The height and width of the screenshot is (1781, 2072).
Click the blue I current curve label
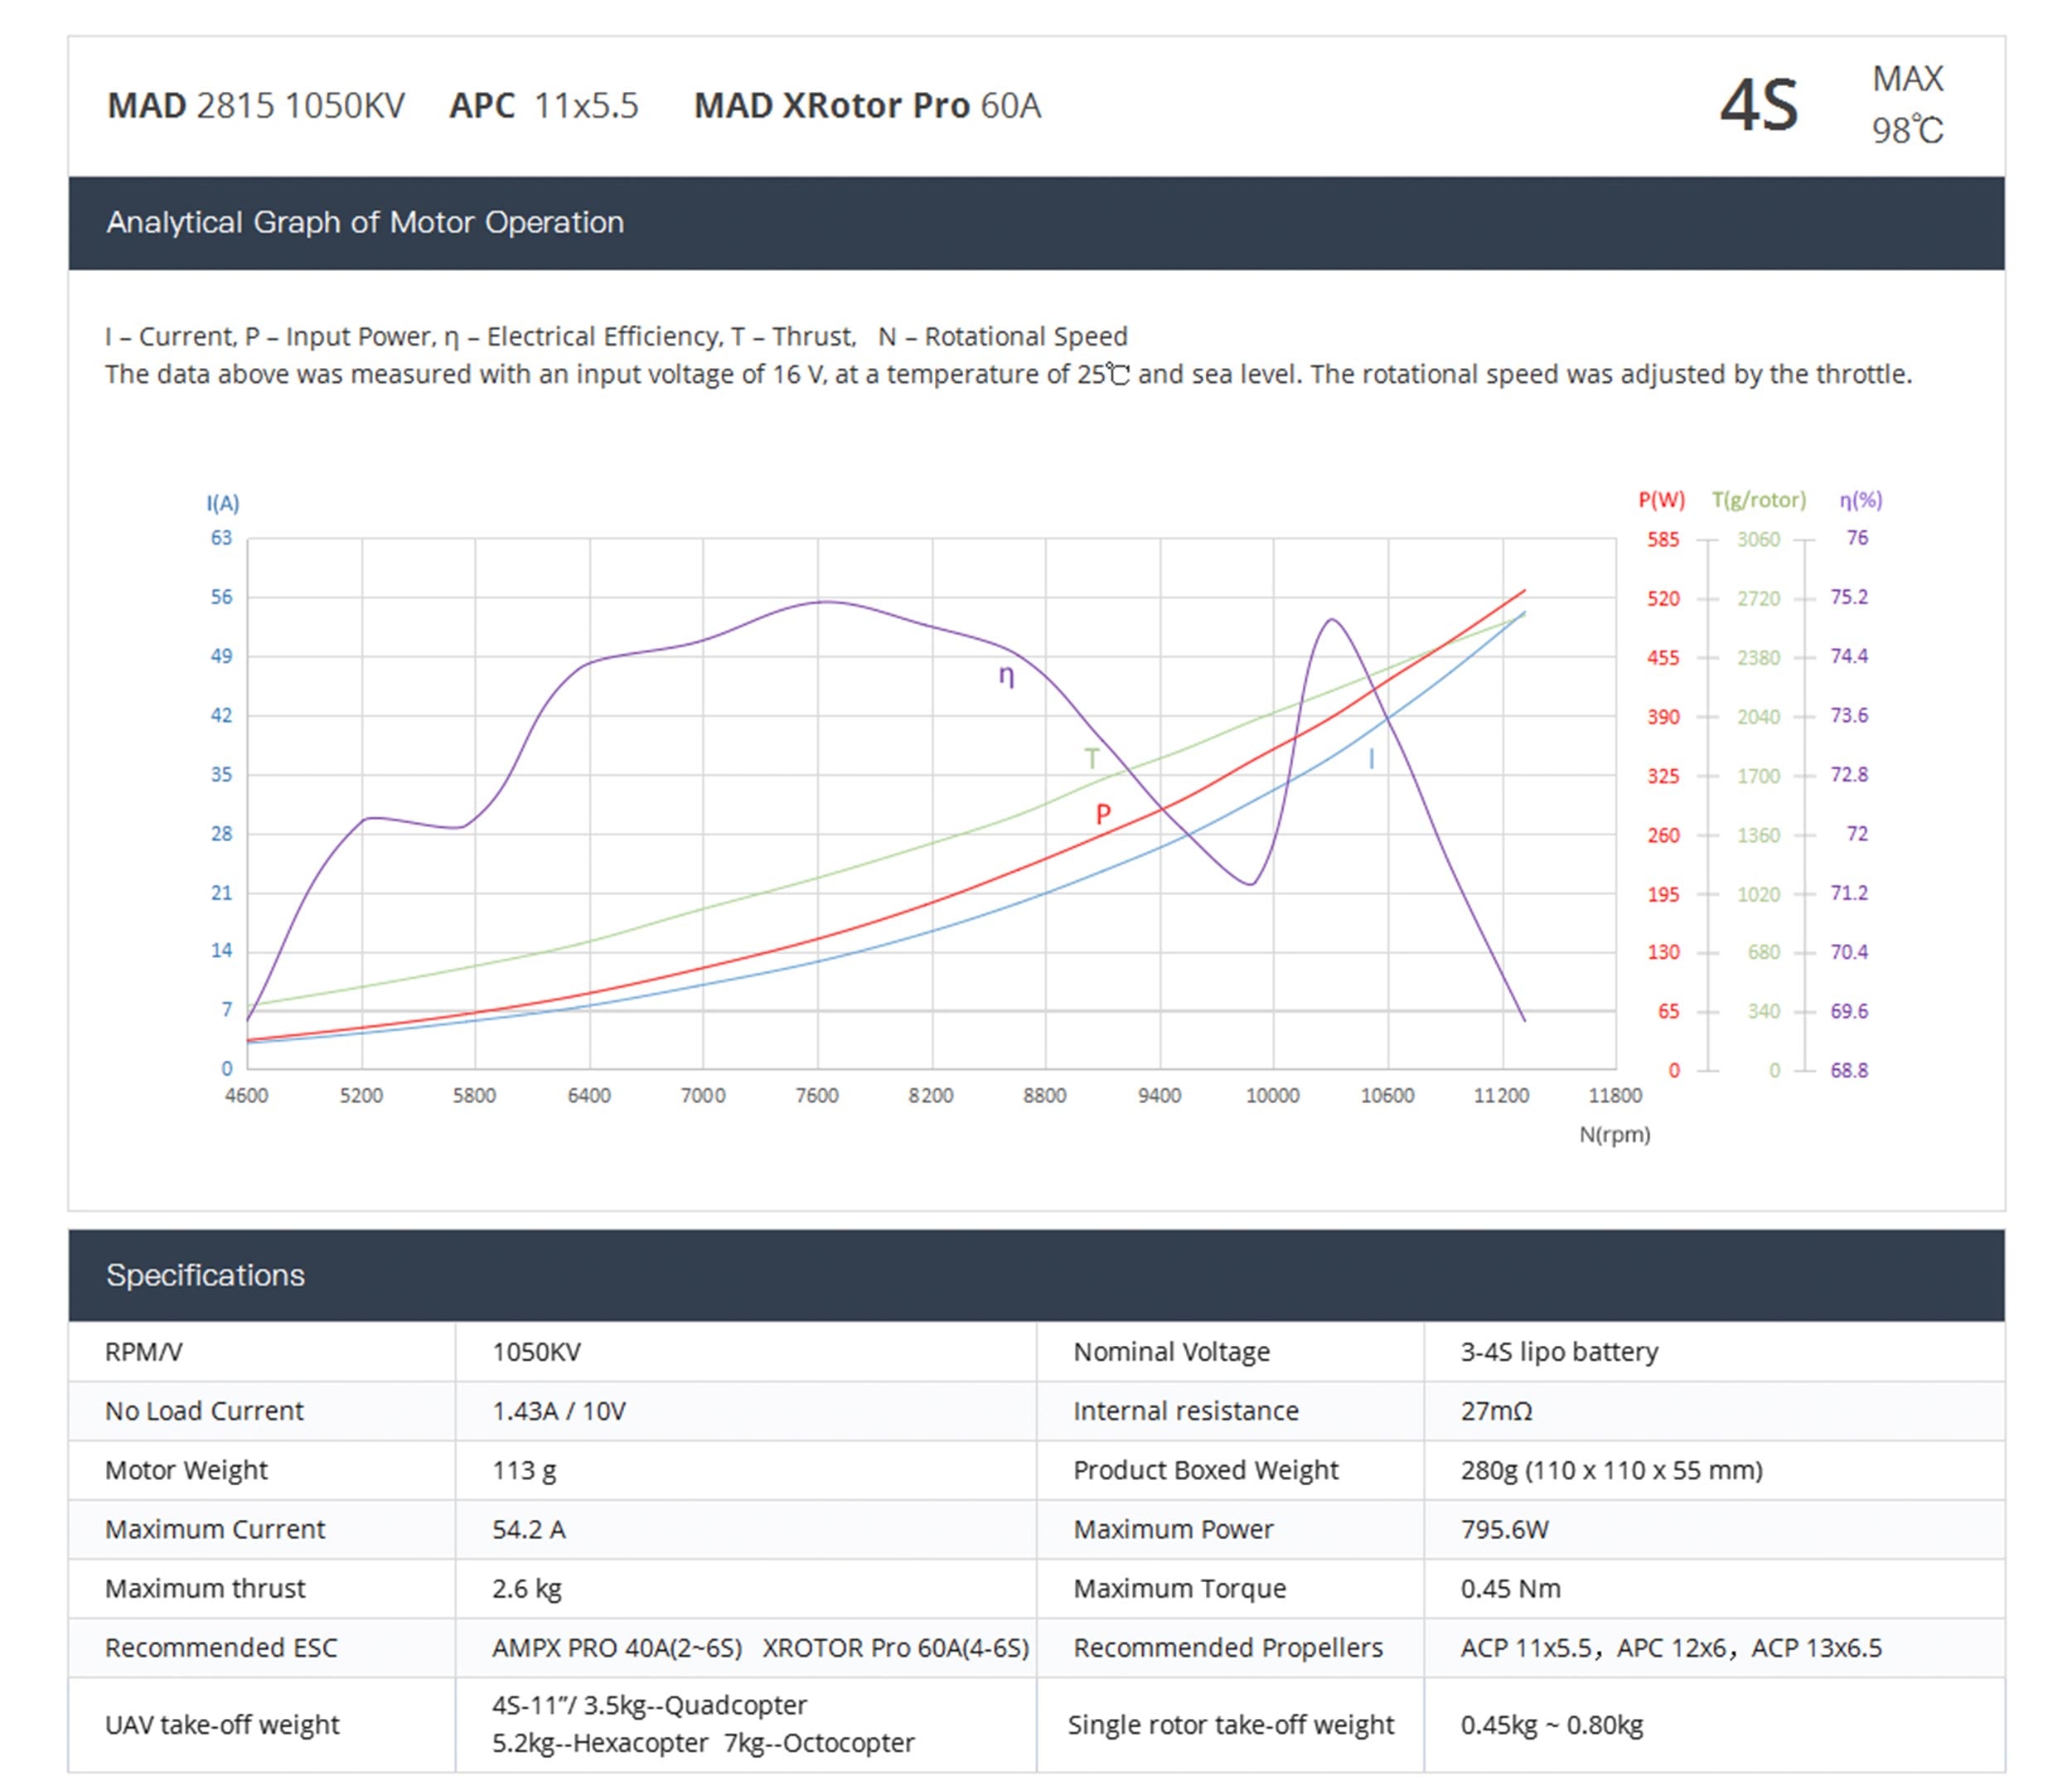1371,760
